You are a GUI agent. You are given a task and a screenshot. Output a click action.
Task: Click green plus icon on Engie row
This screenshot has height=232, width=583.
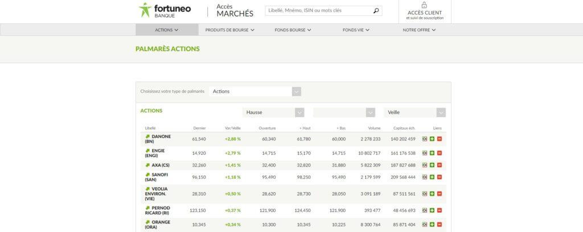coord(432,153)
